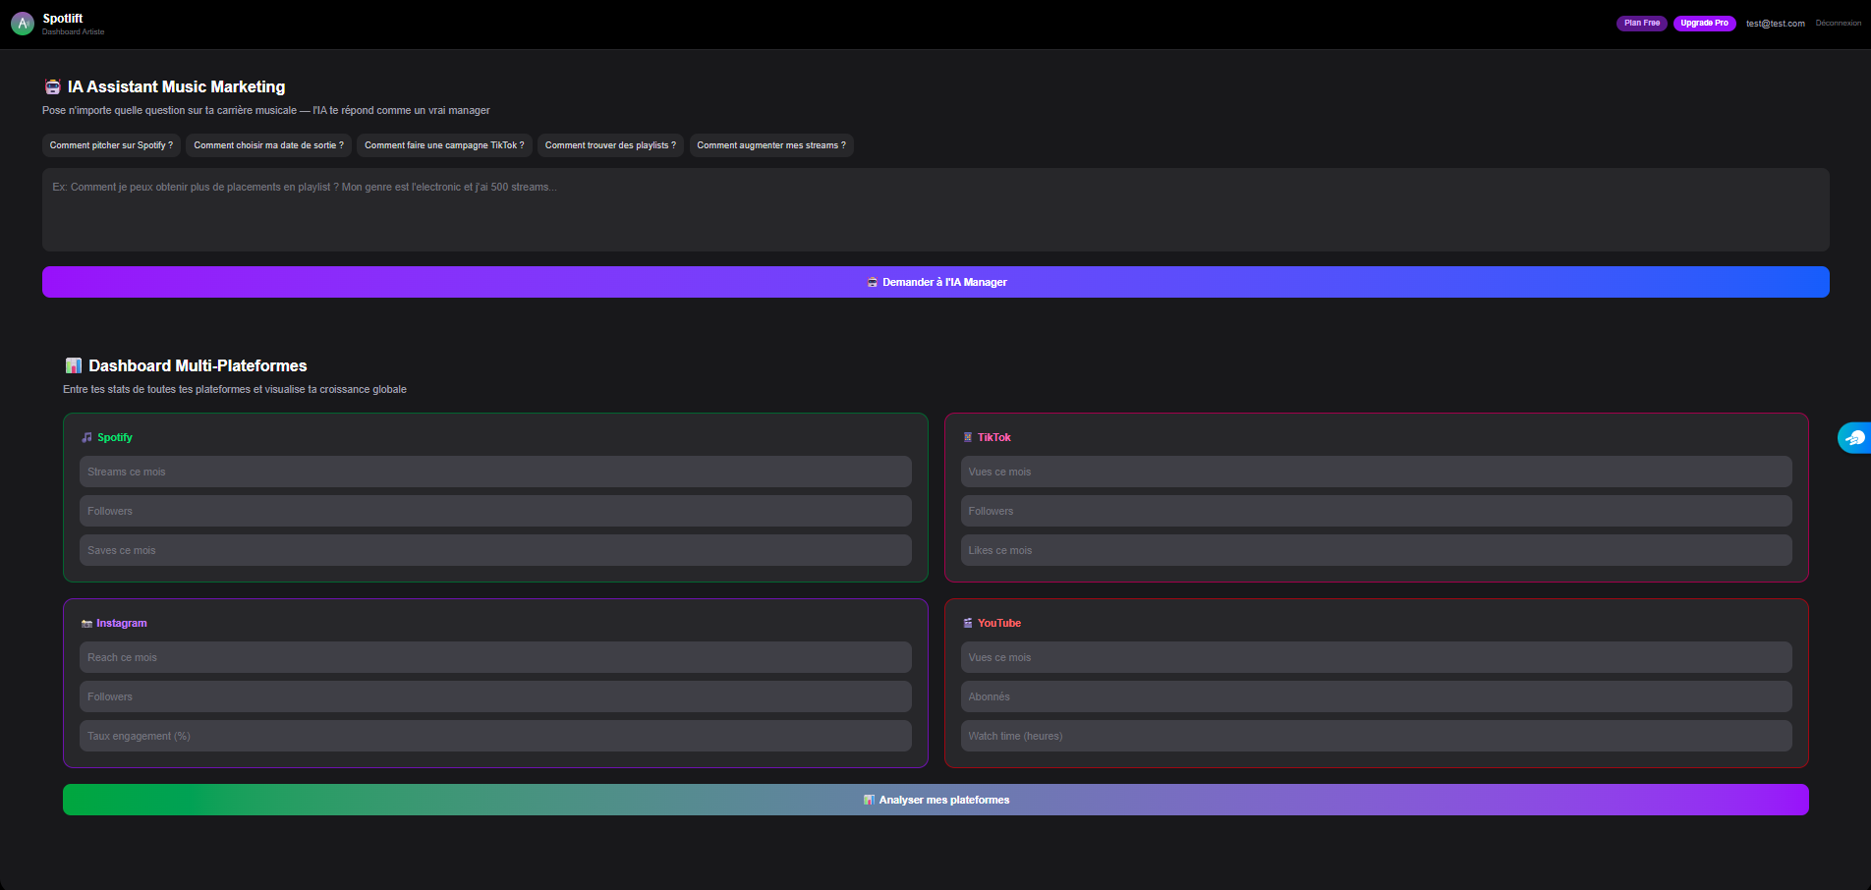The width and height of the screenshot is (1871, 890).
Task: Select 'Comment trouver des playlists ?' chip
Action: [610, 145]
